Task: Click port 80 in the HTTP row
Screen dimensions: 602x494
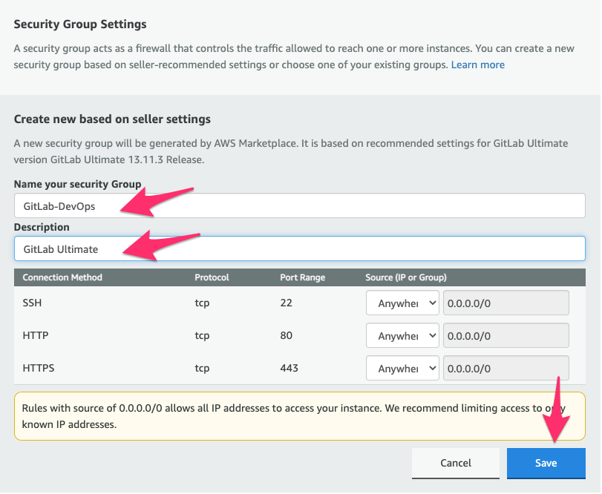Action: tap(287, 336)
